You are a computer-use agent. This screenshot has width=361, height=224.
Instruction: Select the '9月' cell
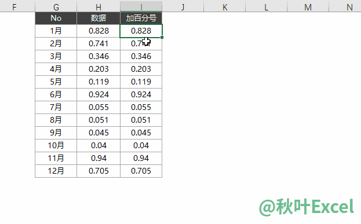(x=56, y=133)
